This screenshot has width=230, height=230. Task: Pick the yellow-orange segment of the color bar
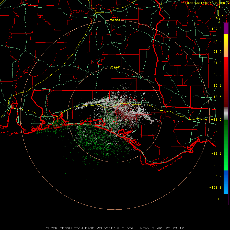[226, 45]
